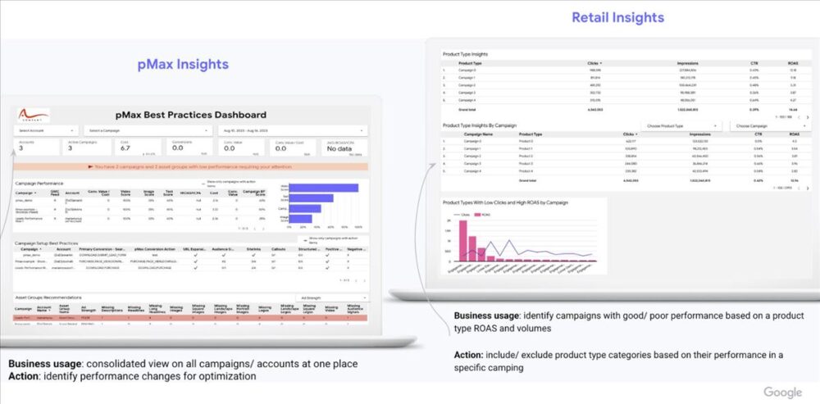
Task: Click the low performance alert banner
Action: click(x=191, y=166)
